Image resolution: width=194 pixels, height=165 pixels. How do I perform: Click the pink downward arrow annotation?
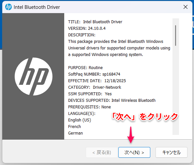click(131, 135)
